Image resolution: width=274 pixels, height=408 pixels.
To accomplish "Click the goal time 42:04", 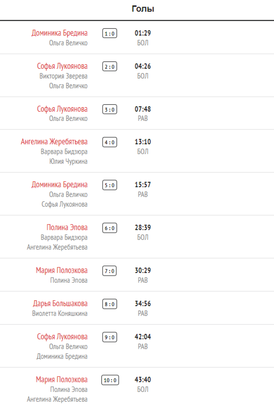I will click(143, 337).
